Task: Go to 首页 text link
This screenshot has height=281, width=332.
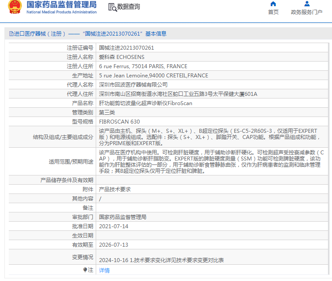Action: pos(273,12)
